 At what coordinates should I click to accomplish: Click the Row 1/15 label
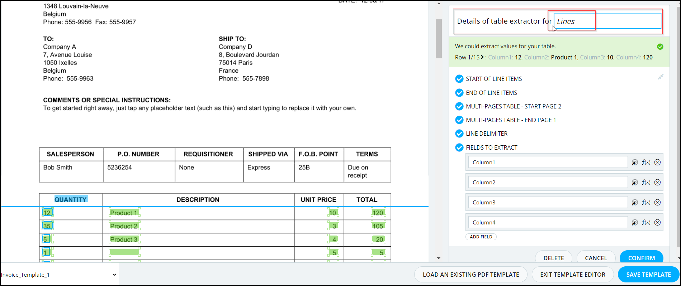467,57
